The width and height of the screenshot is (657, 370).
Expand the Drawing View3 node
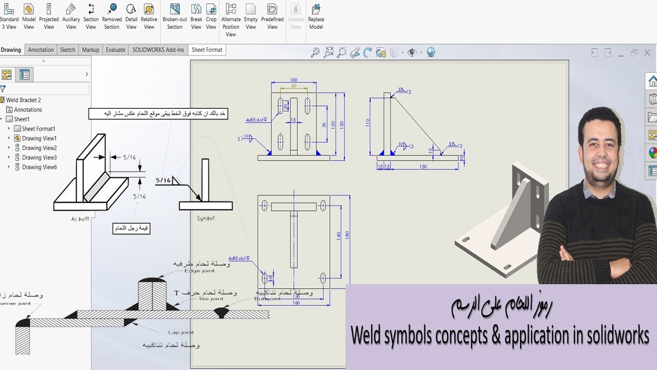tap(9, 157)
